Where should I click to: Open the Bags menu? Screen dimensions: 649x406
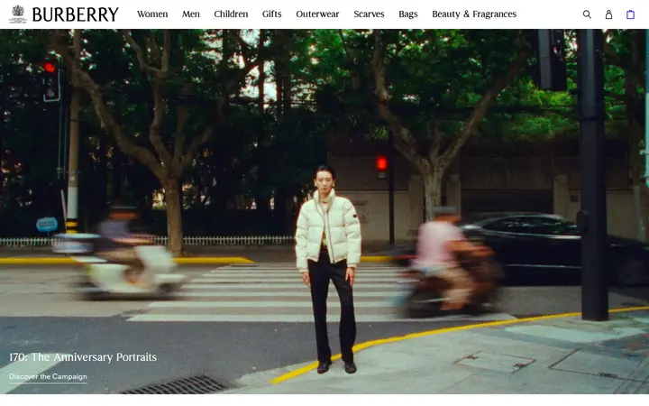pos(408,14)
